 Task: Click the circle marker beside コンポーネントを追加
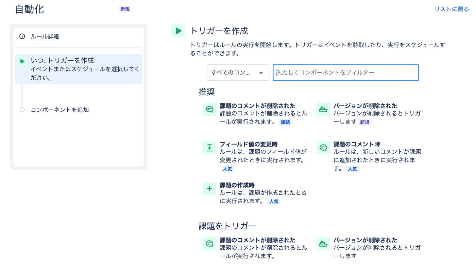coord(22,110)
